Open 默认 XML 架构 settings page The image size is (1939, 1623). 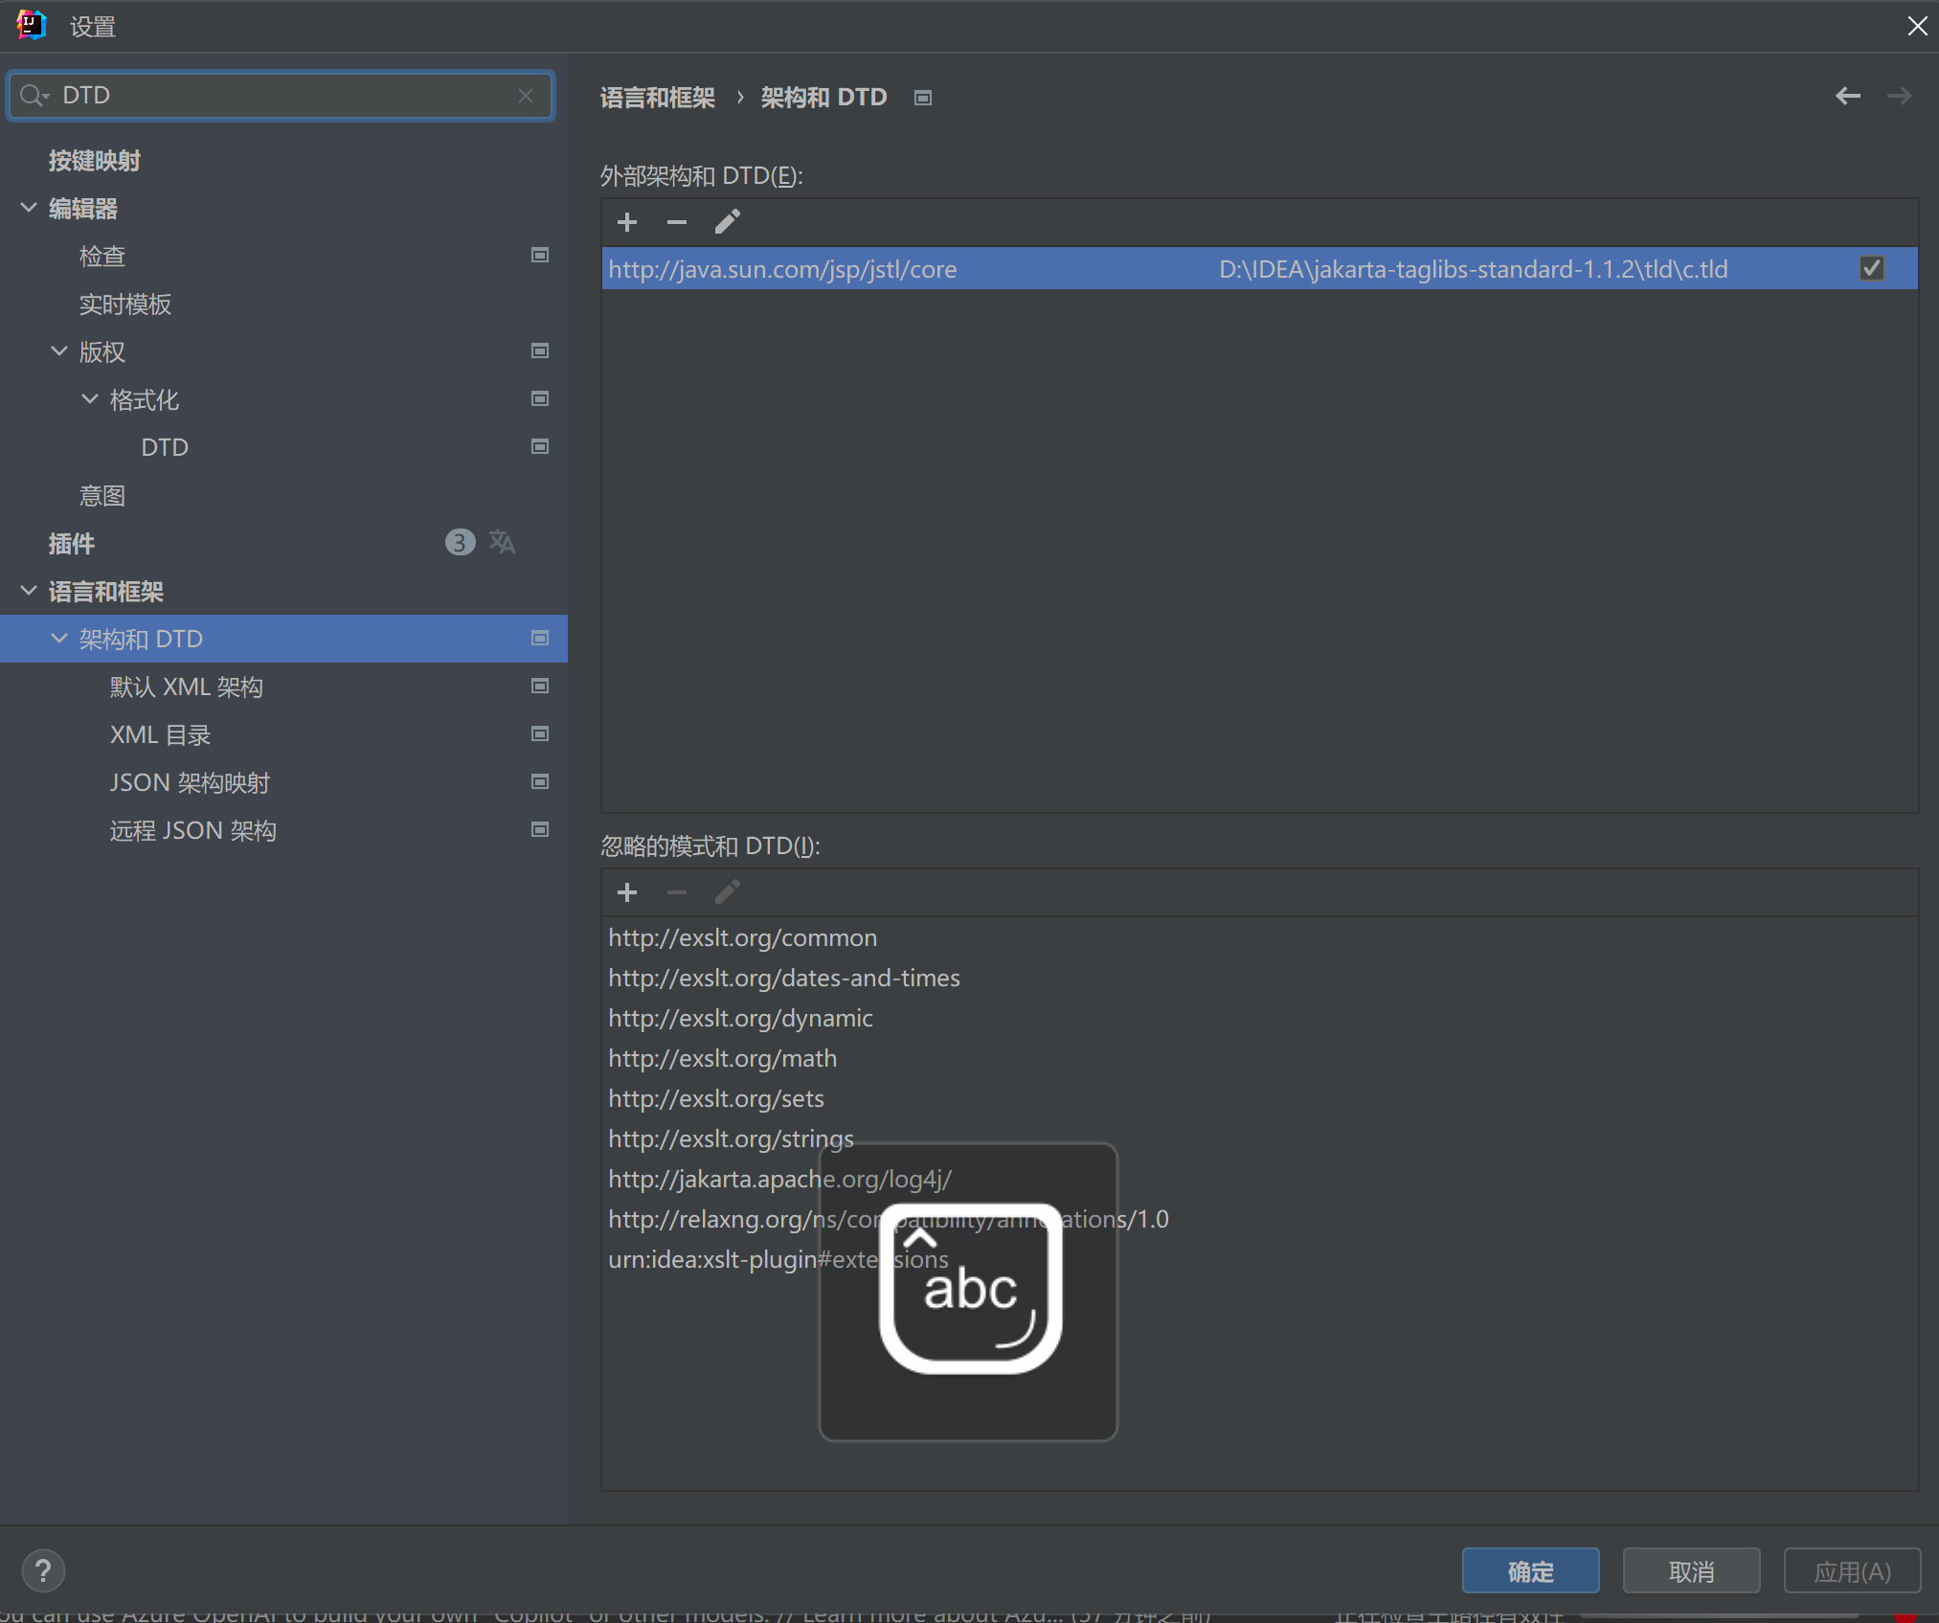point(186,687)
